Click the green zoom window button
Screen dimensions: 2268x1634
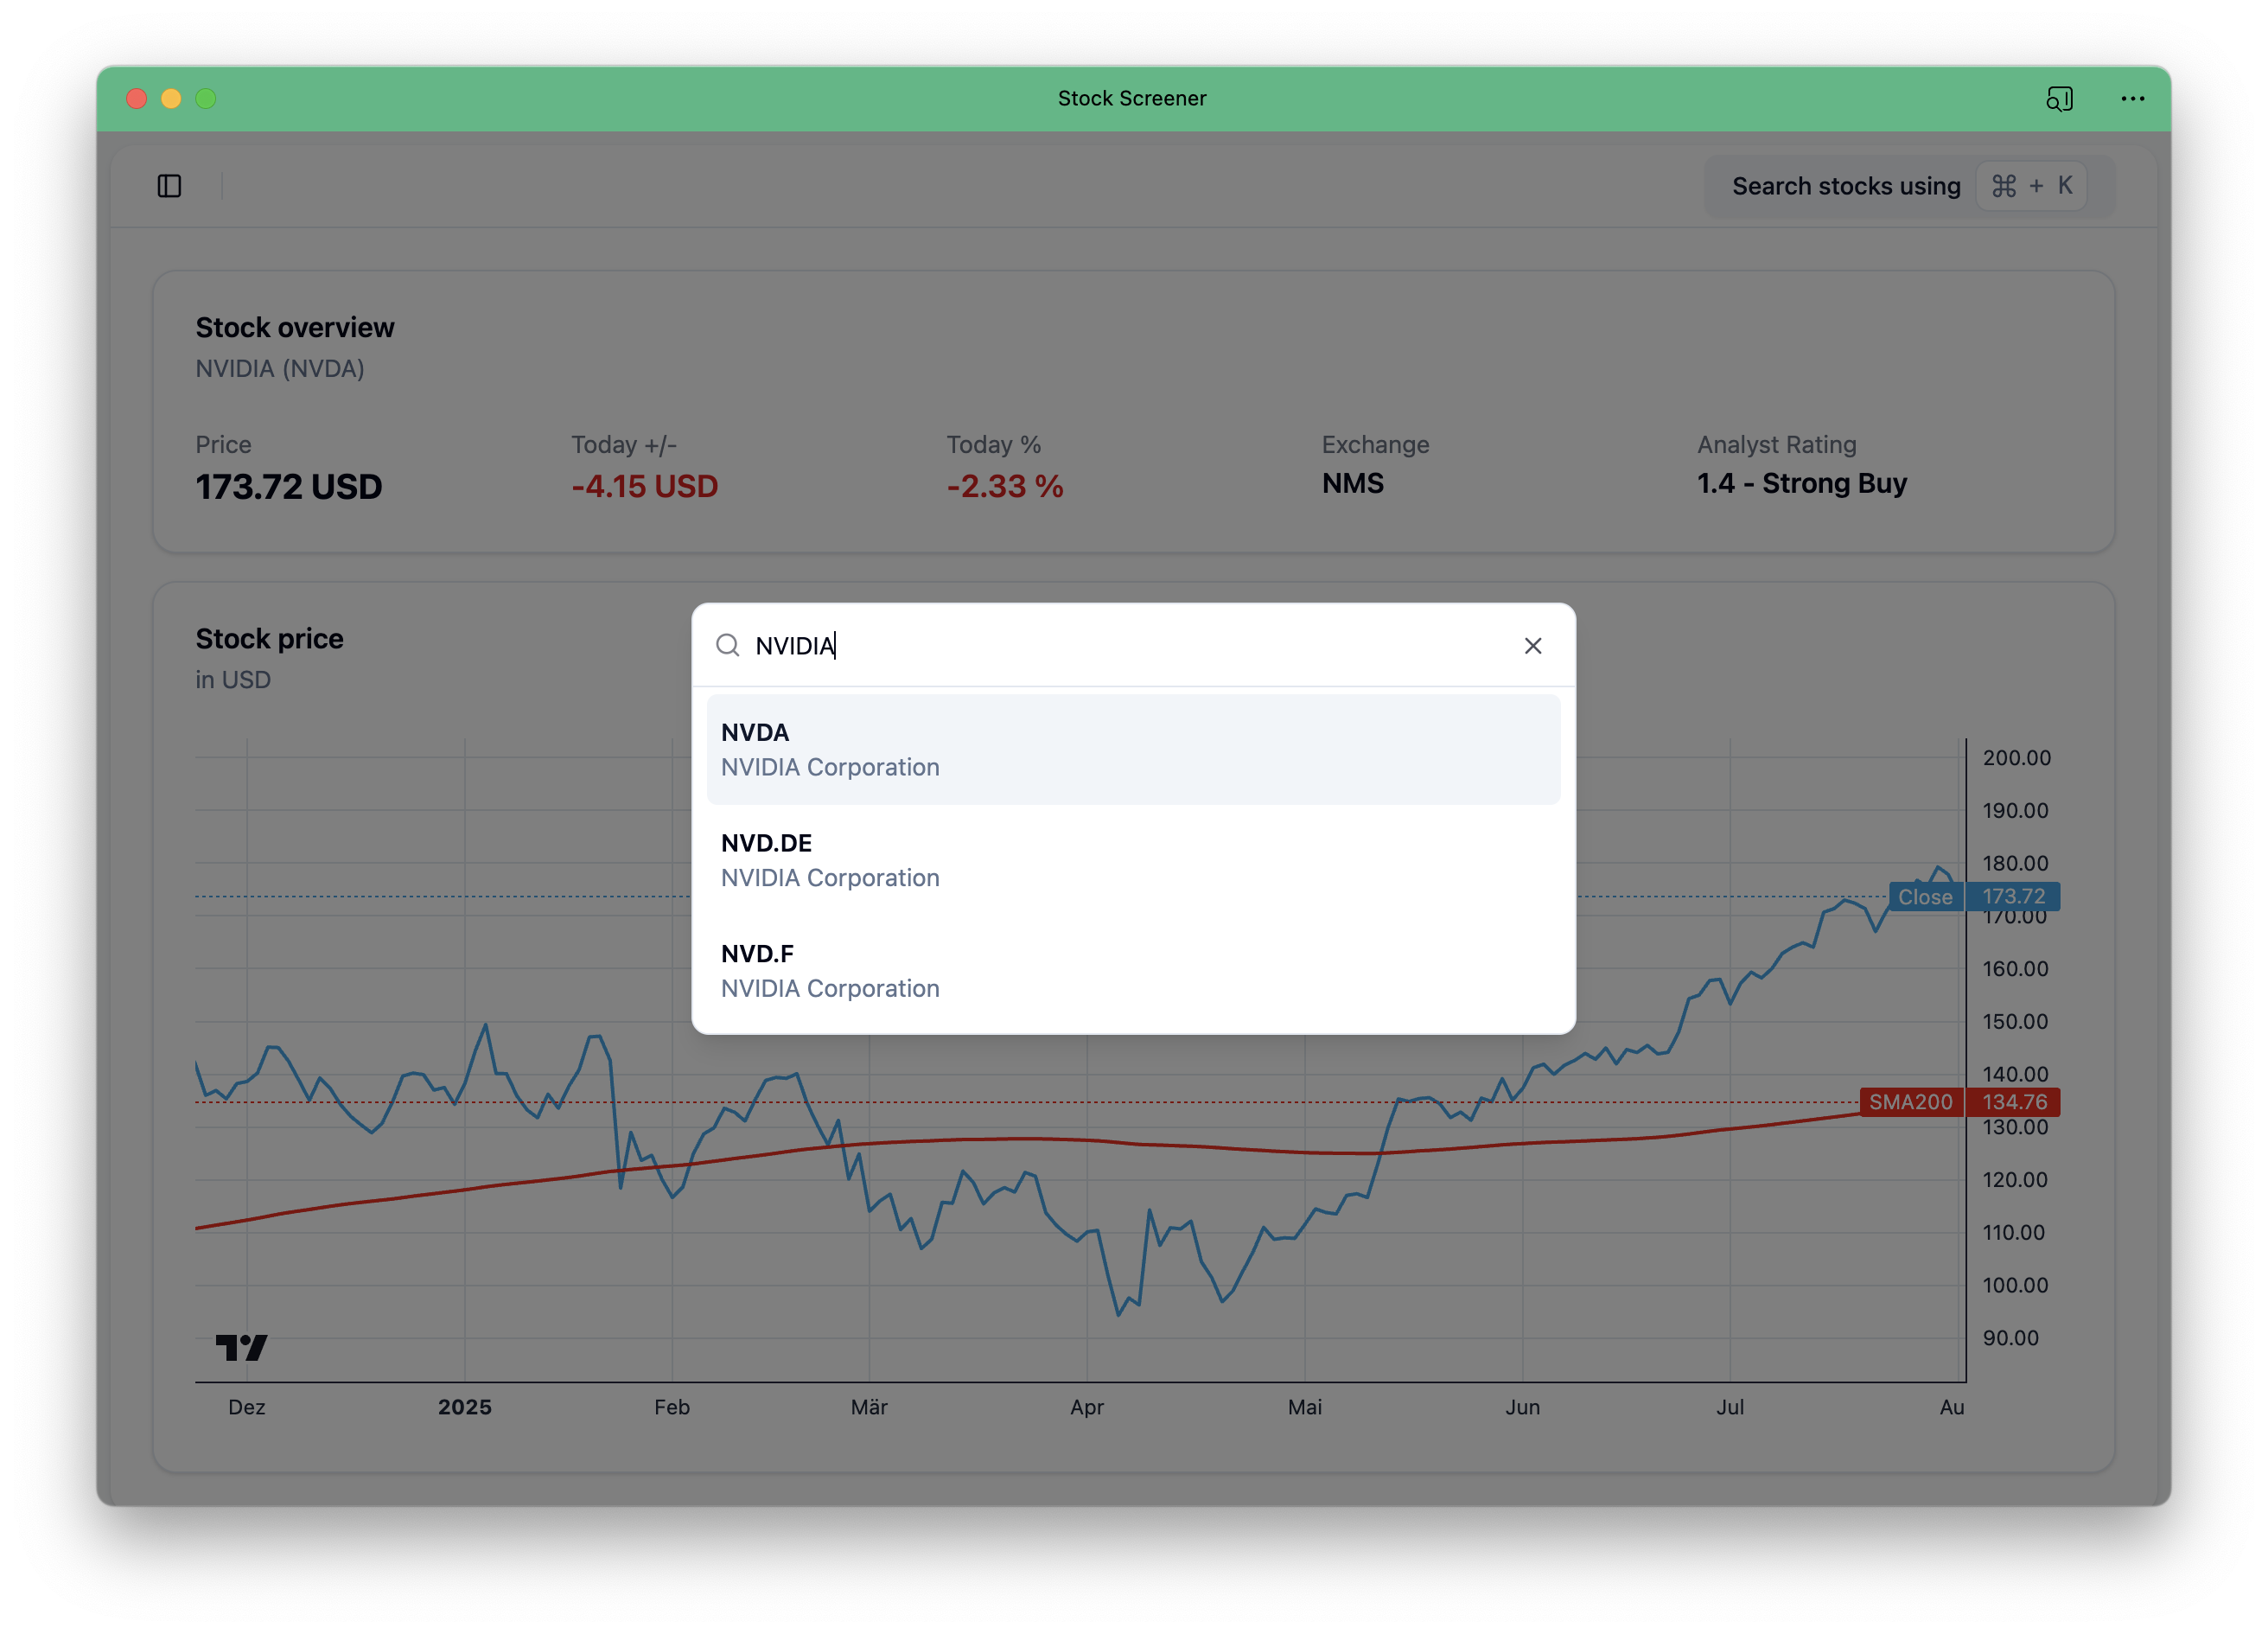(x=206, y=98)
